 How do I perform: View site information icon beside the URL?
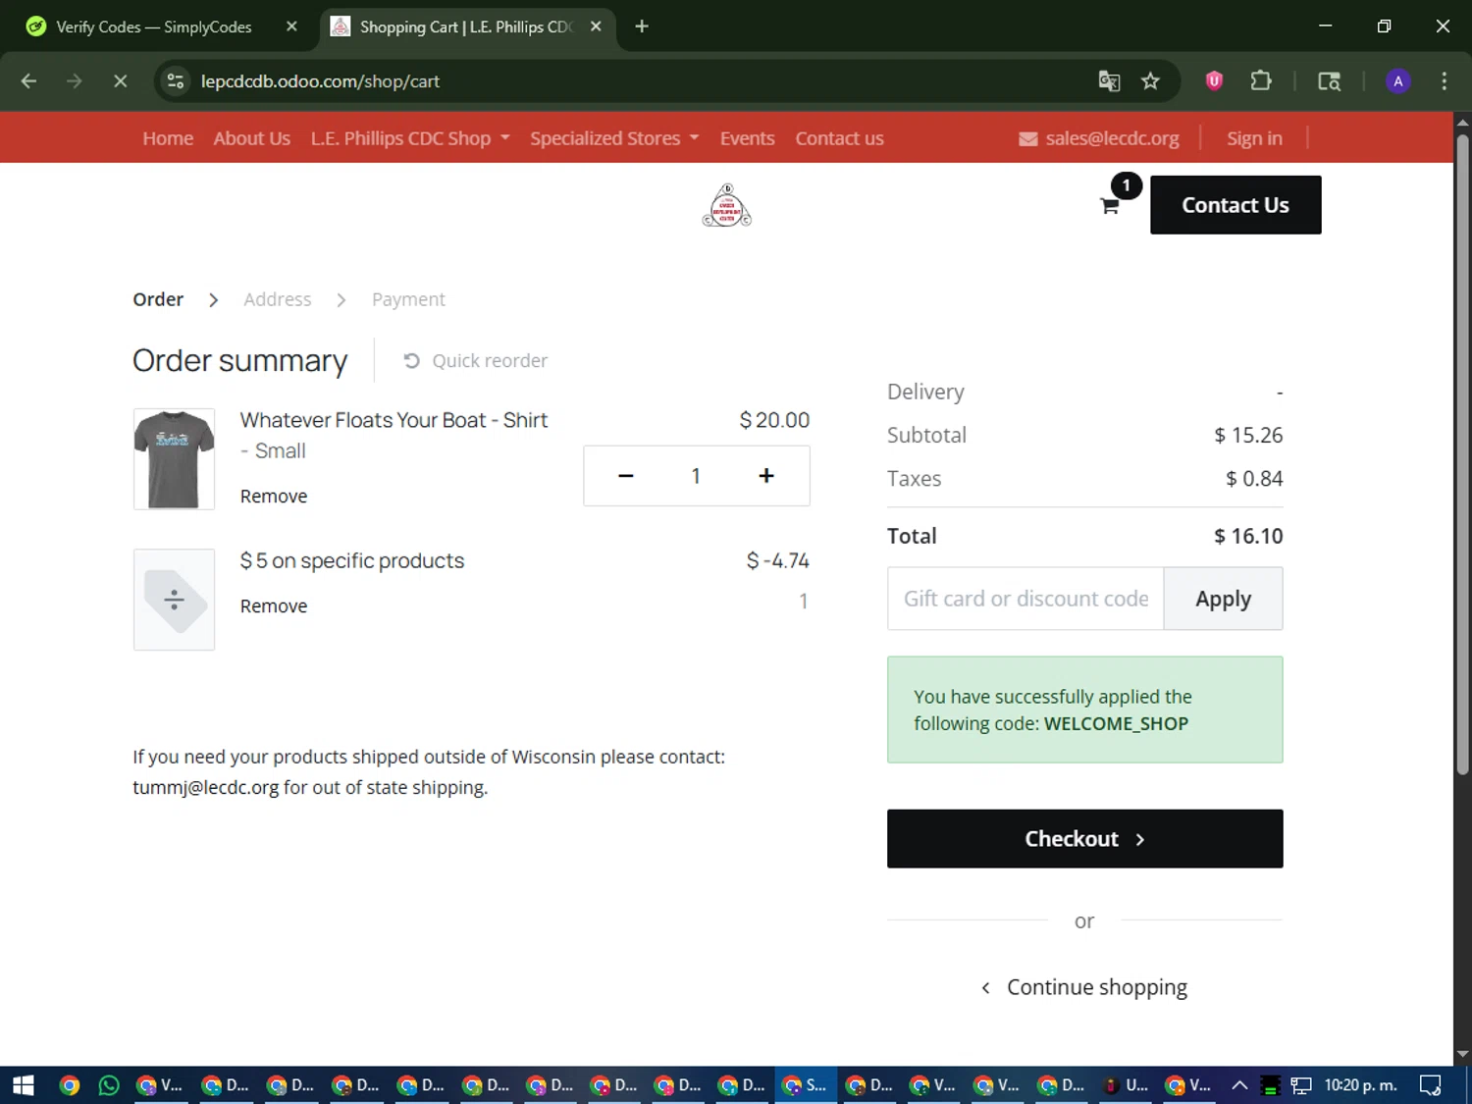(x=176, y=81)
